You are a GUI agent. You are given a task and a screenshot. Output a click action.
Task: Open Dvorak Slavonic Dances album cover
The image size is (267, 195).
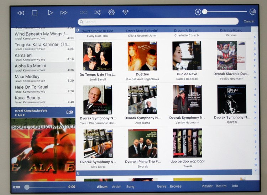point(231,56)
